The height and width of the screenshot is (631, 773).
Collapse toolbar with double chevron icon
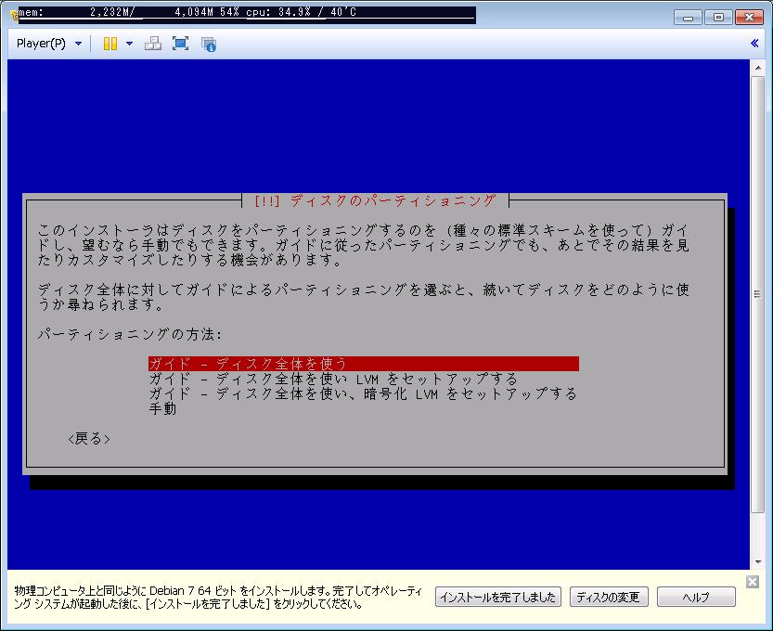point(754,44)
